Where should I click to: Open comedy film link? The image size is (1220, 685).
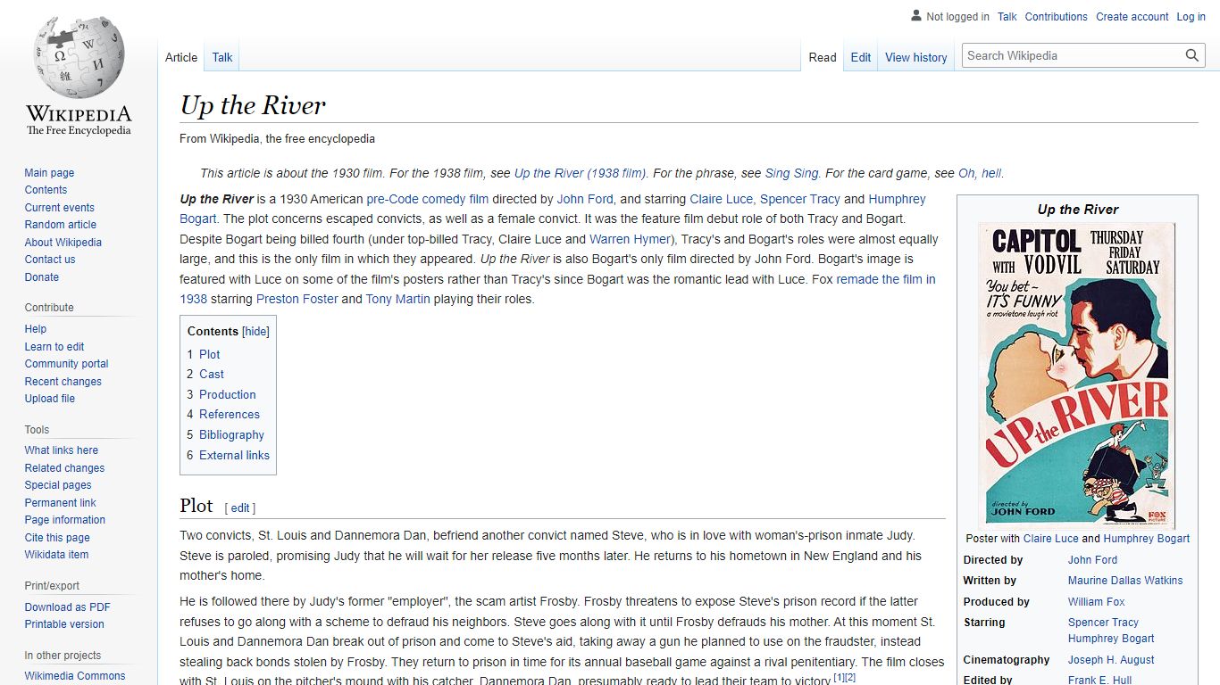[455, 200]
